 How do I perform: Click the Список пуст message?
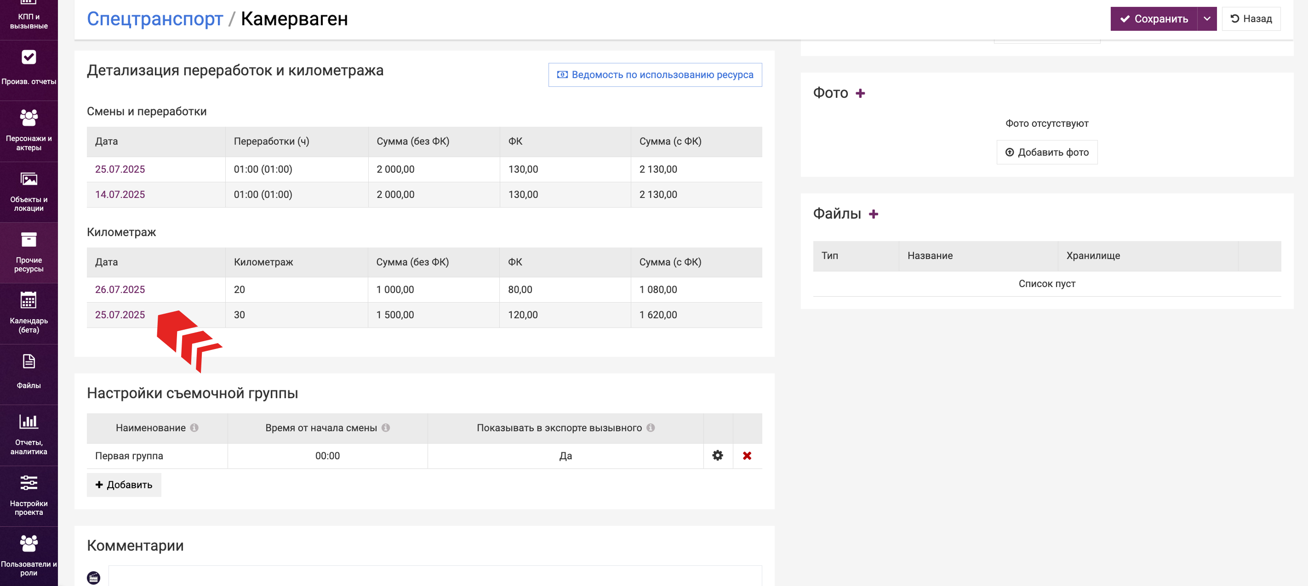point(1047,284)
